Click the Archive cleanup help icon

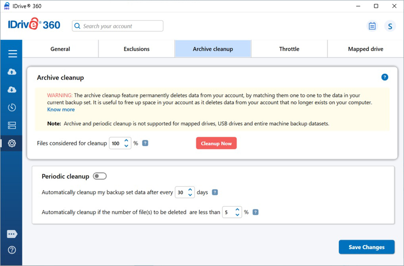385,77
